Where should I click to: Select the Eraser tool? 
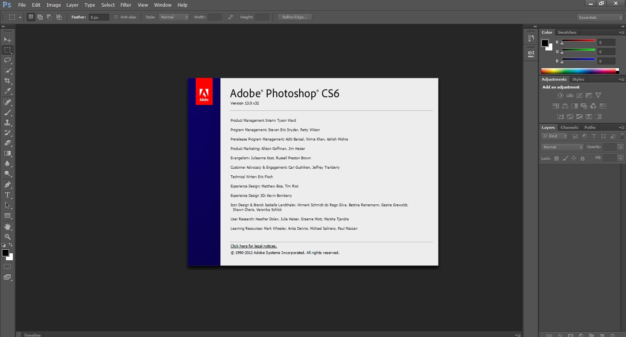(x=7, y=143)
